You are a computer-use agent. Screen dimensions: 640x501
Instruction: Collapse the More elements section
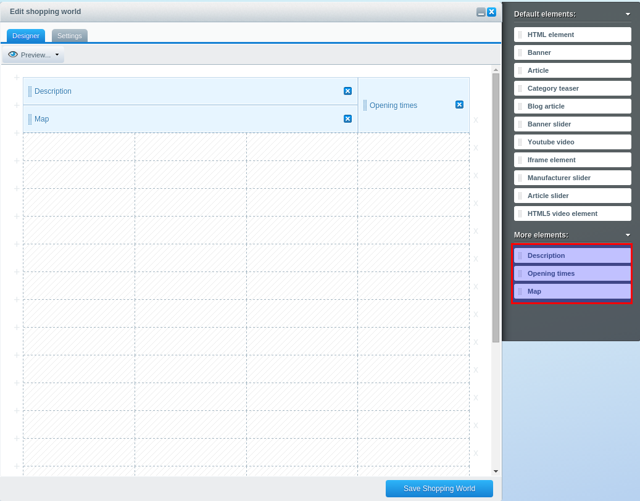(x=628, y=235)
